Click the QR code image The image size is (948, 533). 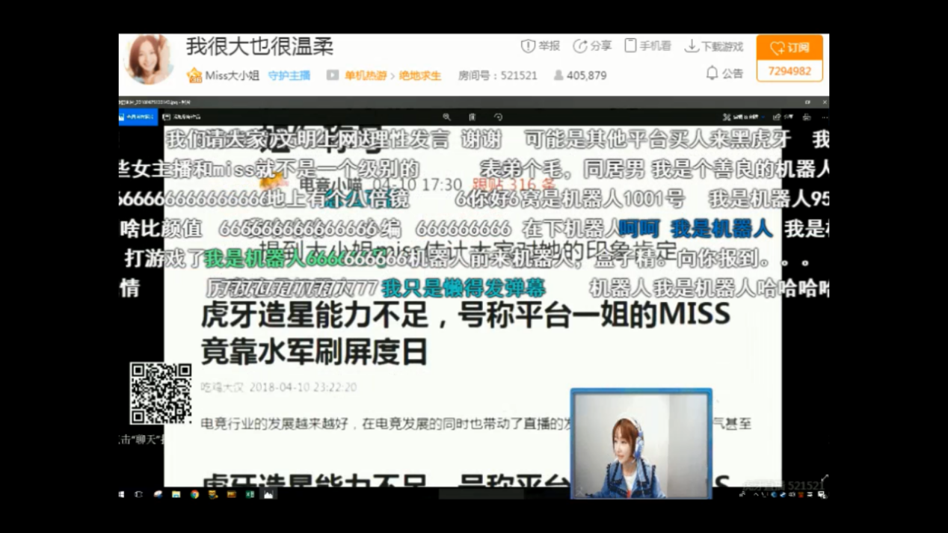point(161,394)
